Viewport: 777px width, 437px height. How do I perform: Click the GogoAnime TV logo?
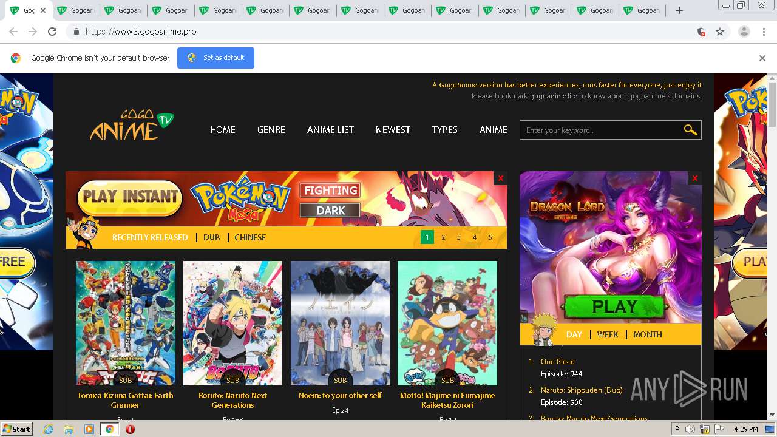[132, 126]
